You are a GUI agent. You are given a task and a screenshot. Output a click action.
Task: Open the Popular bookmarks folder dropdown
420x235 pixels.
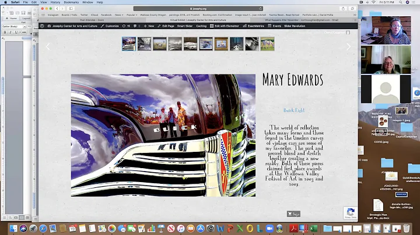point(131,15)
